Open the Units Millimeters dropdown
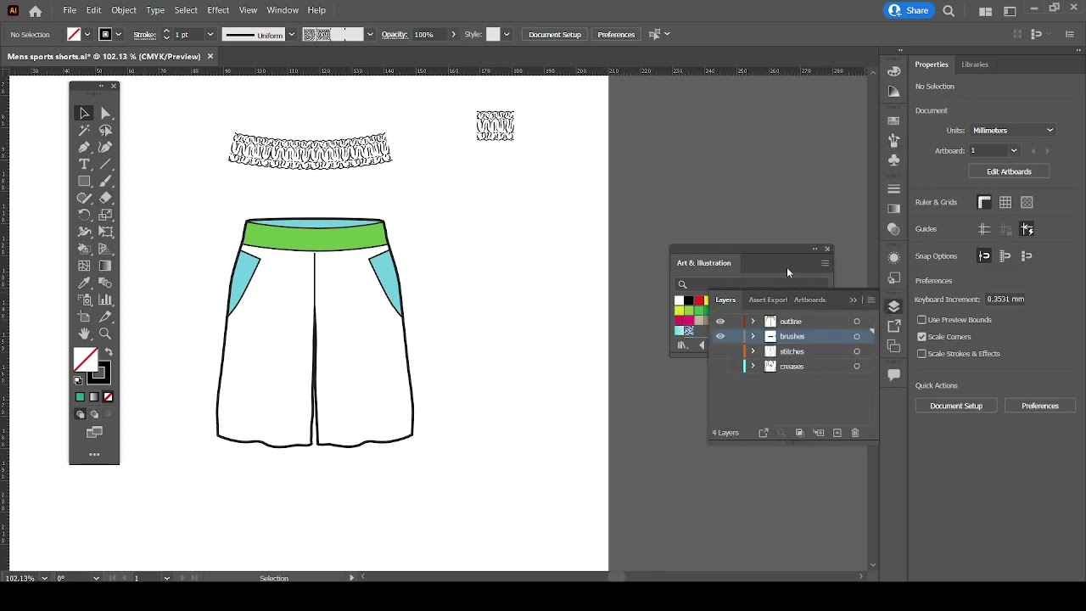Viewport: 1086px width, 611px height. pyautogui.click(x=1013, y=131)
